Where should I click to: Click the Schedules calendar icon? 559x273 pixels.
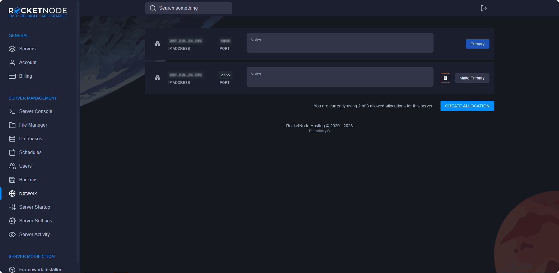coord(12,153)
